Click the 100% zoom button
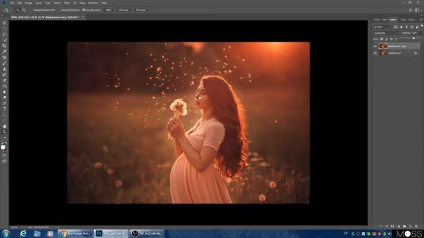The width and height of the screenshot is (424, 238). [109, 10]
